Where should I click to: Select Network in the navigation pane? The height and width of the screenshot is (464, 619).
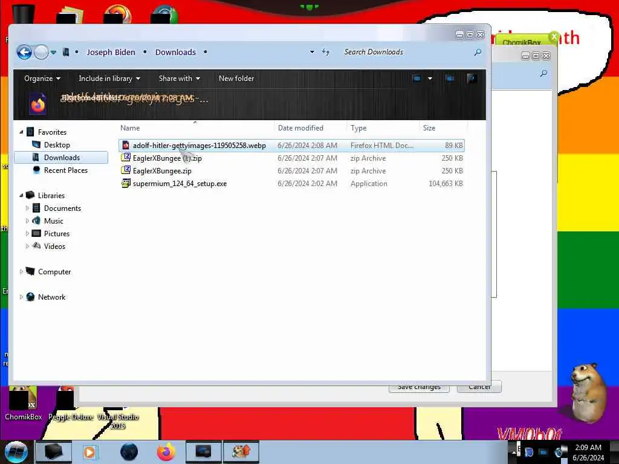(x=51, y=297)
